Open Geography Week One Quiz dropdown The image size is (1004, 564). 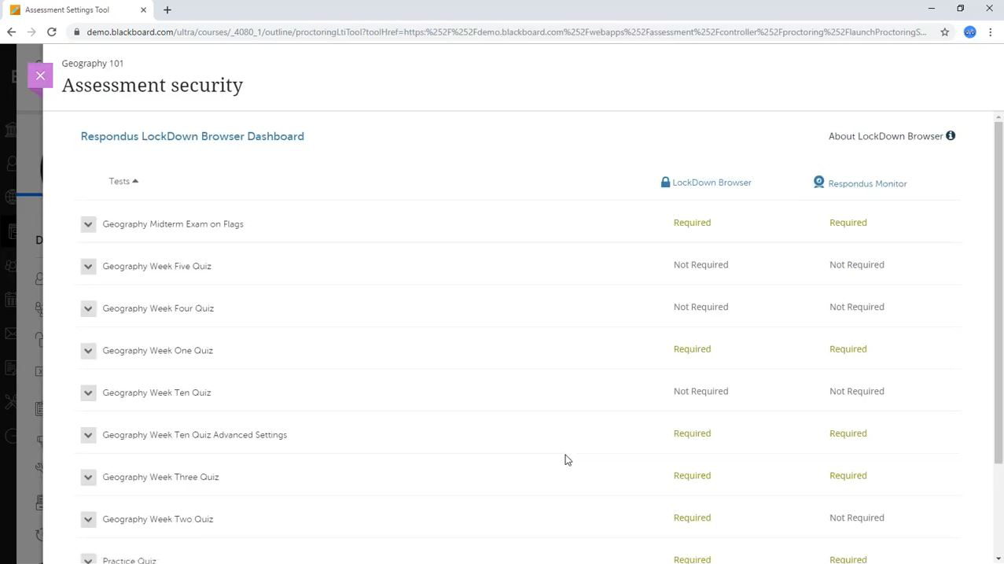click(88, 351)
